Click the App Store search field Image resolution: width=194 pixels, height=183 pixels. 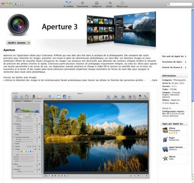tap(179, 4)
